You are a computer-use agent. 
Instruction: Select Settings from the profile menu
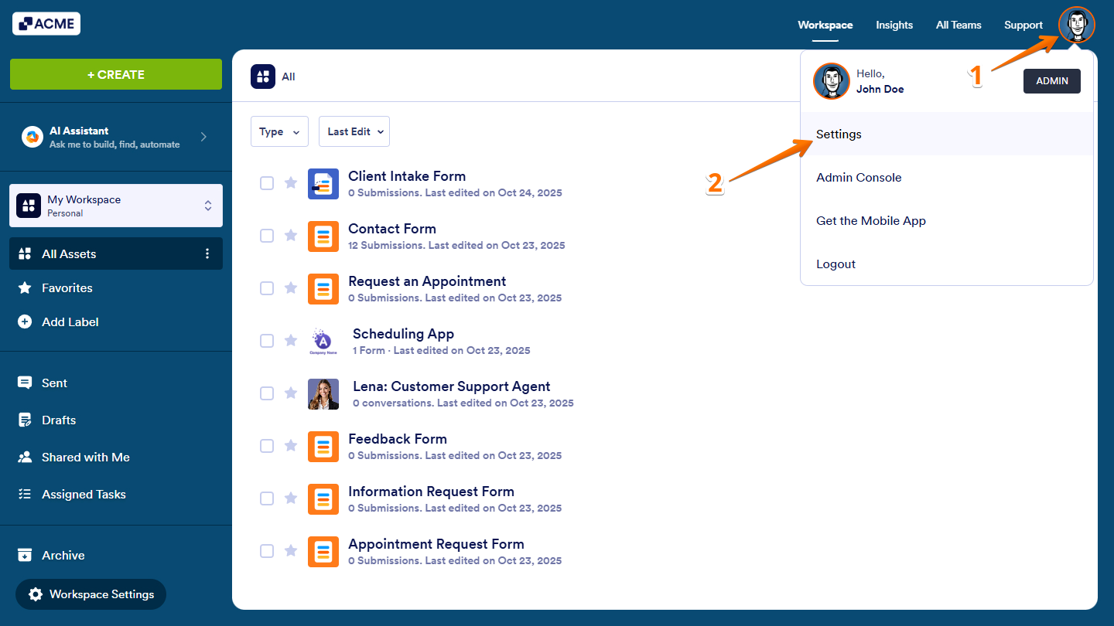(x=839, y=134)
